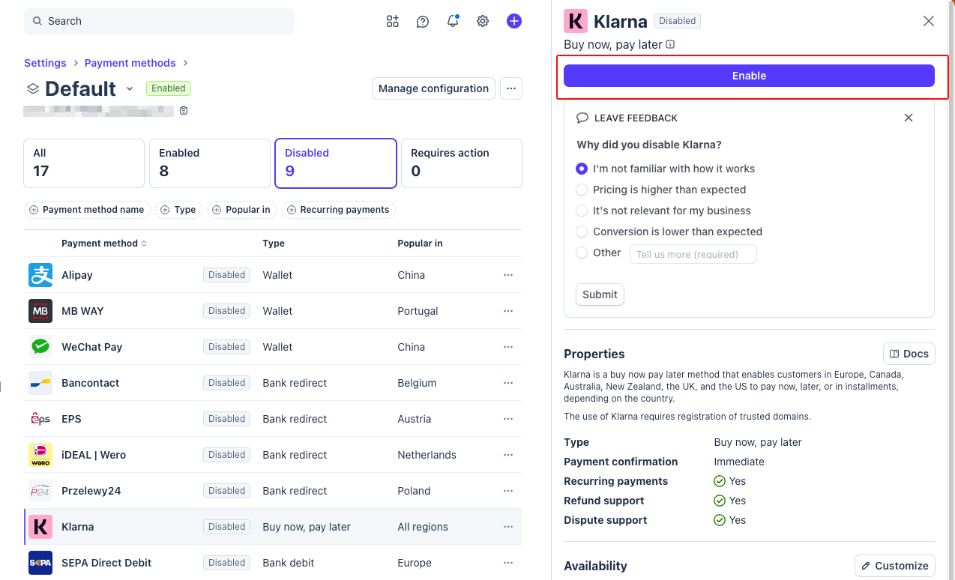
Task: Expand the Default configuration dropdown arrow
Action: click(x=130, y=88)
